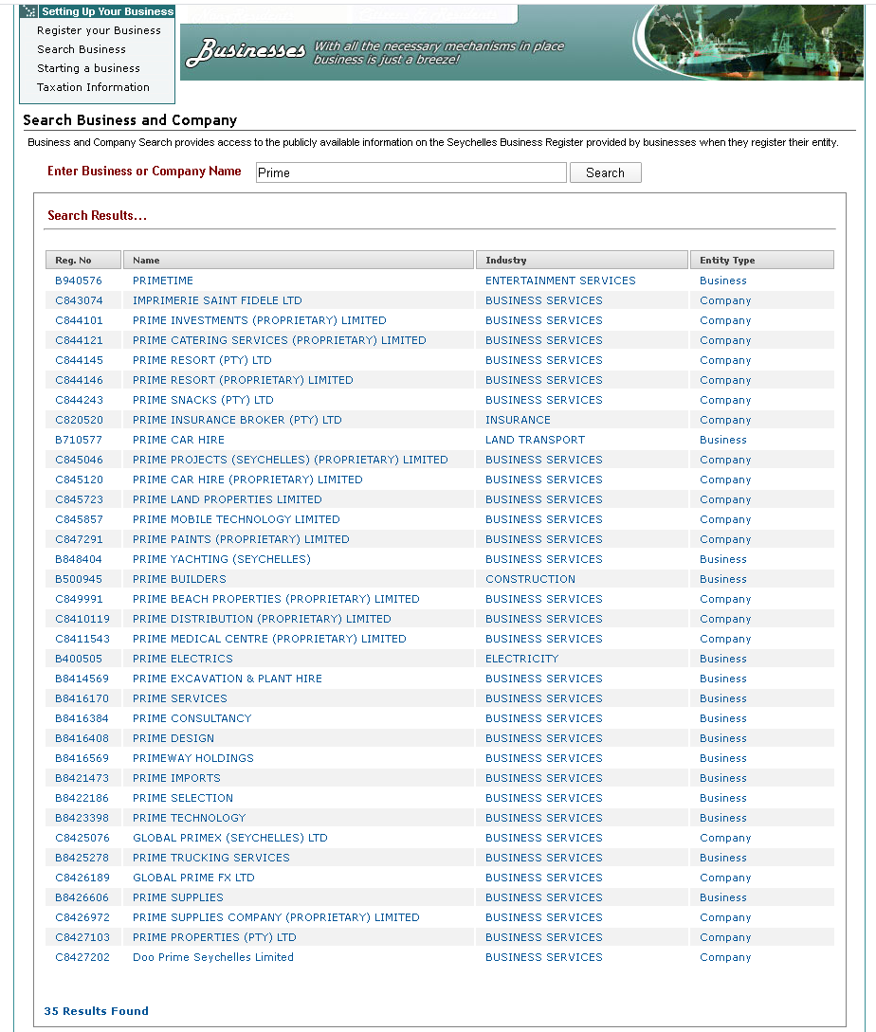Go to Taxation Information menu entry
The image size is (876, 1032).
93,87
